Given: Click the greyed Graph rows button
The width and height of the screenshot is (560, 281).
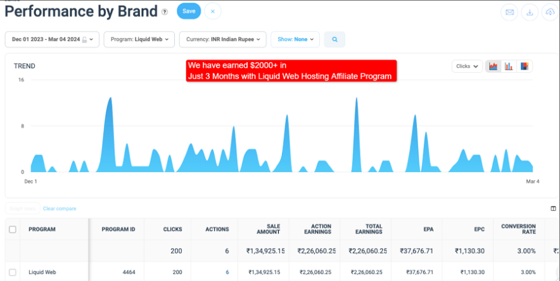Looking at the screenshot, I should pyautogui.click(x=23, y=209).
